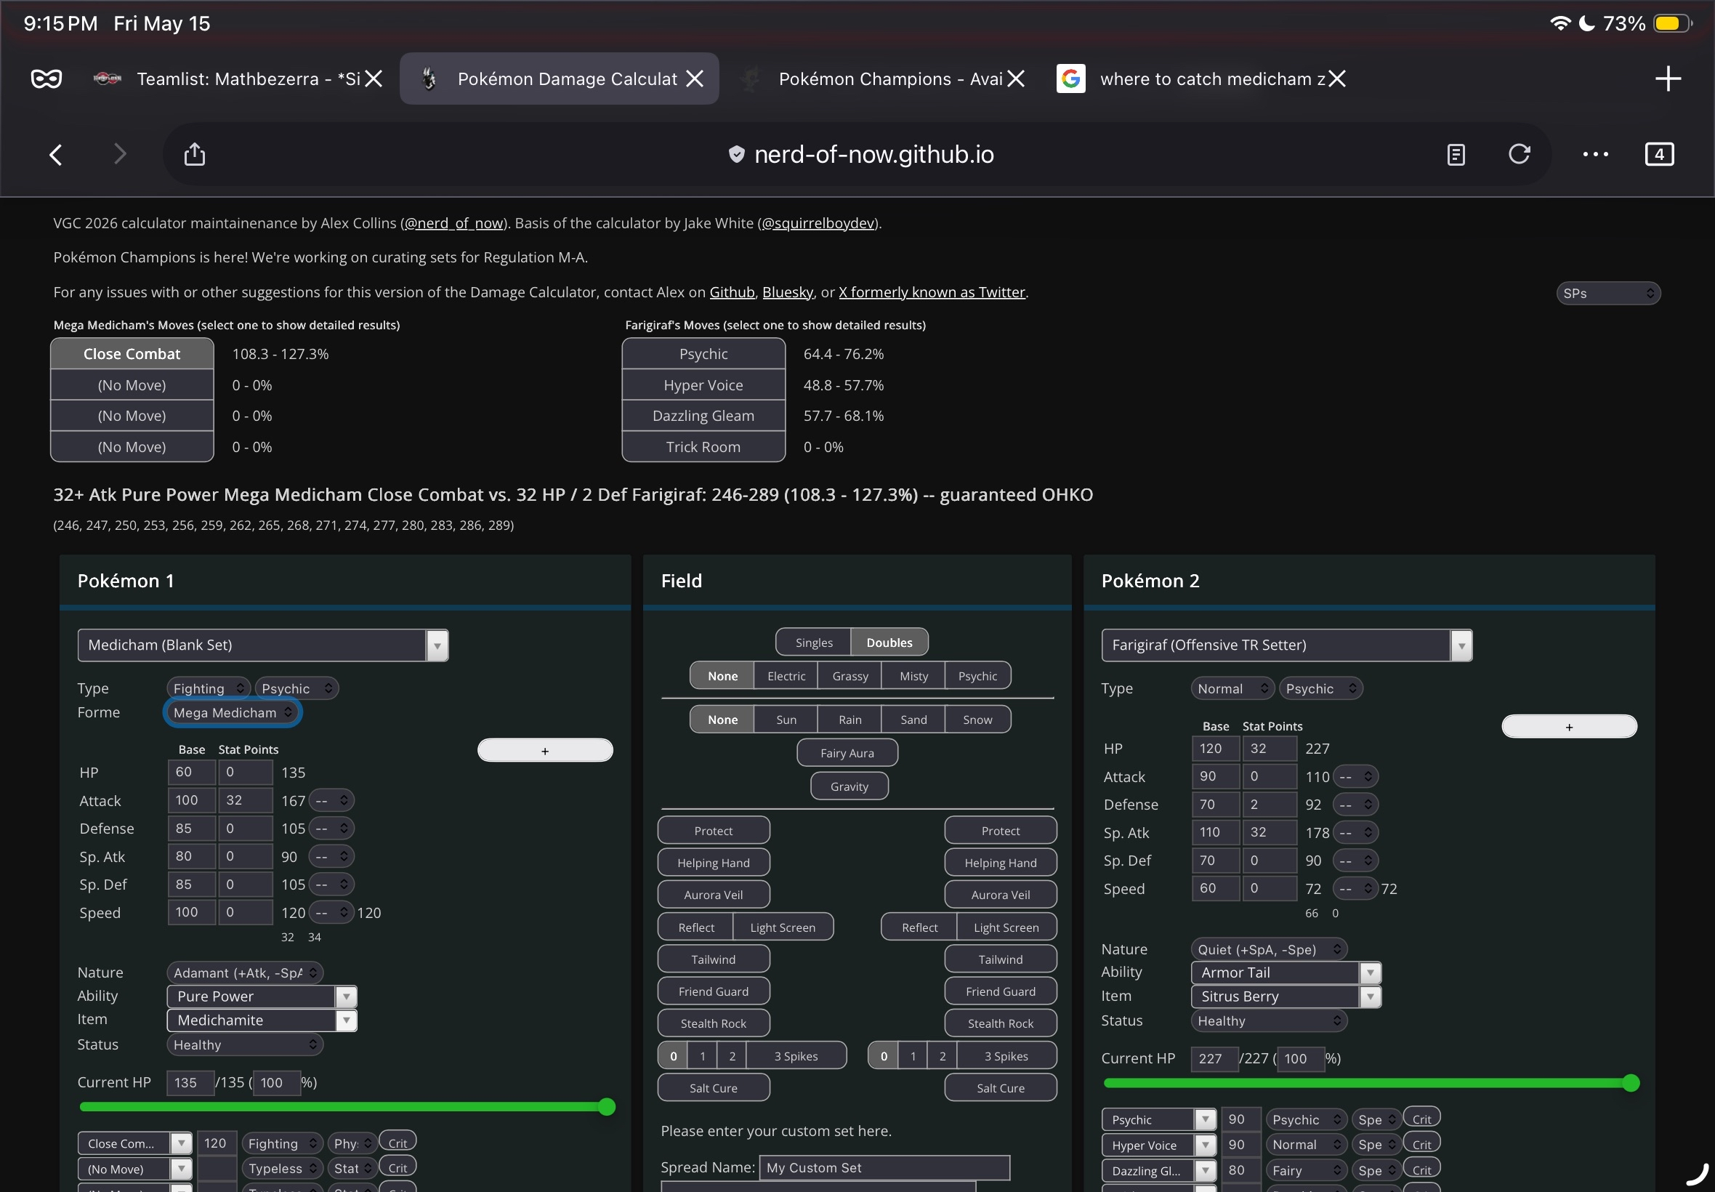1715x1192 pixels.
Task: Toggle Pokémon 1 side Stealth Rock
Action: click(x=714, y=1023)
